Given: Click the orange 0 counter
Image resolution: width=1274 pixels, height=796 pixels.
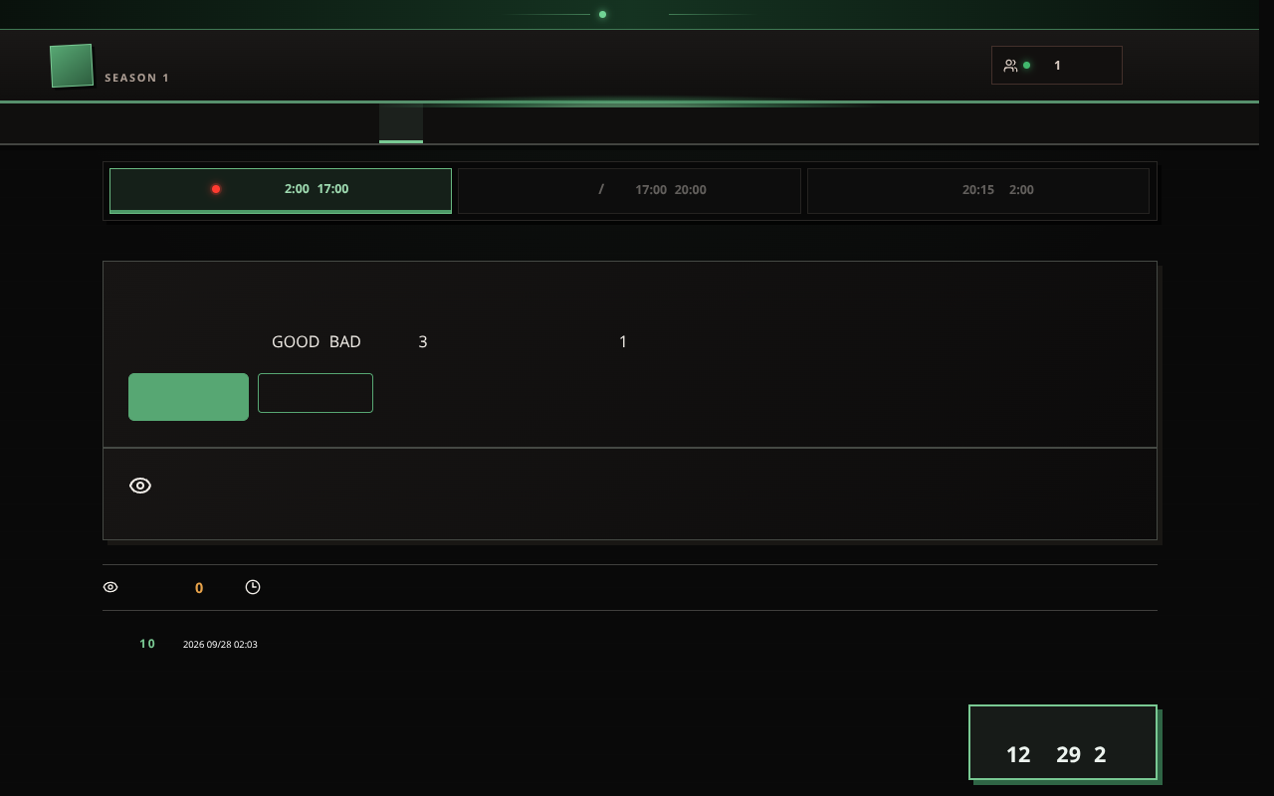Looking at the screenshot, I should pyautogui.click(x=199, y=588).
